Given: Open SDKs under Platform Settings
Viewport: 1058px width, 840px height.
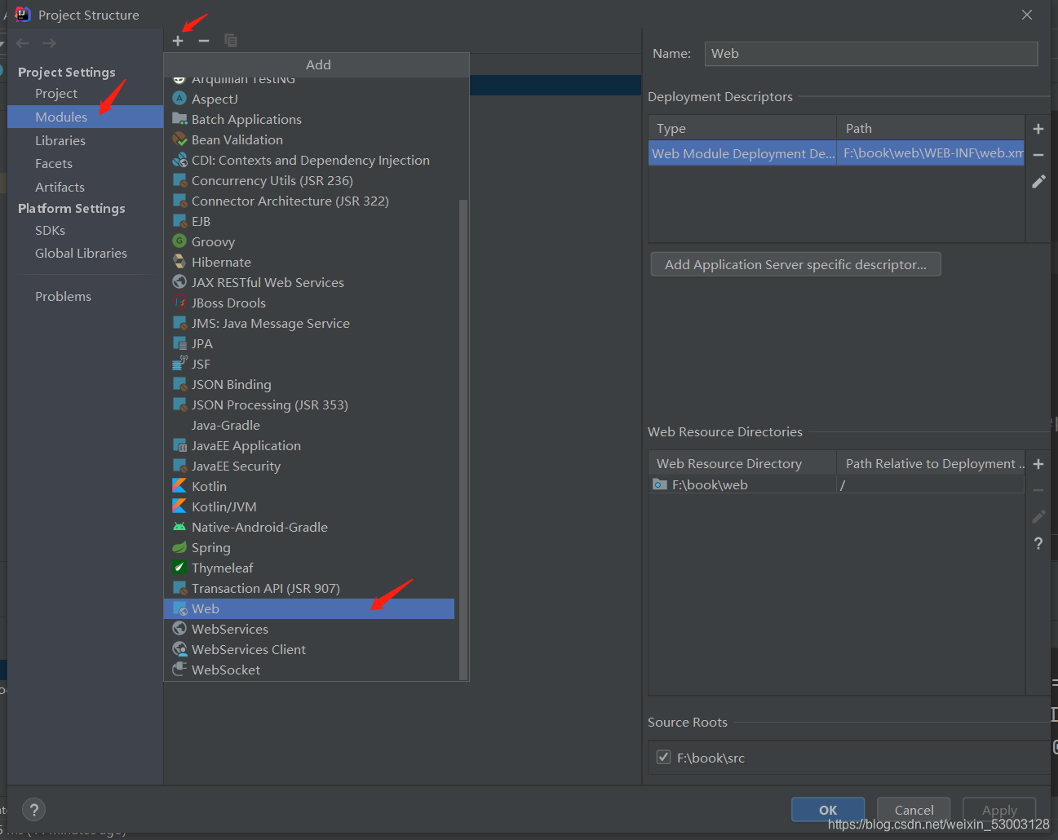Looking at the screenshot, I should (x=48, y=230).
